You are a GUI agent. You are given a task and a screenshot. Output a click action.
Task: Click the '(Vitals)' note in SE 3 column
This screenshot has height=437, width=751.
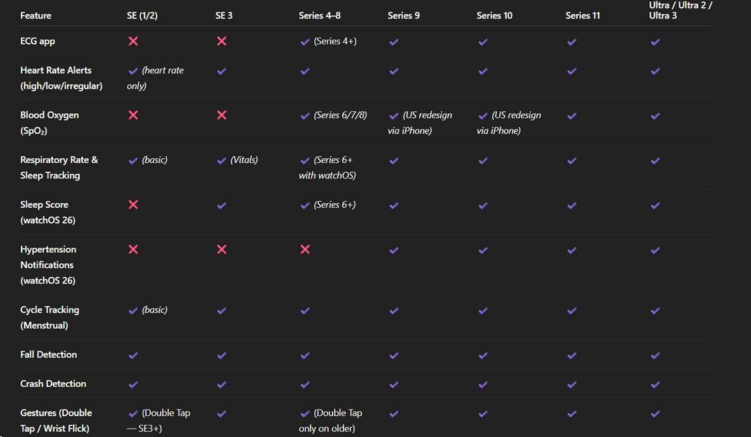(x=244, y=160)
